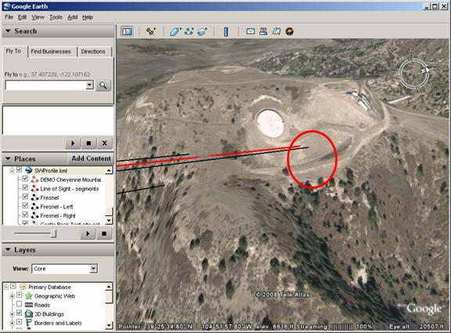Add a polygon from the toolbar
The image size is (451, 333).
(x=175, y=31)
